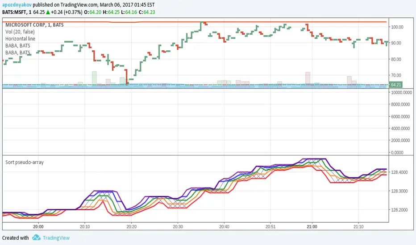The image size is (416, 245).
Task: Click the green 64.21 current price tag
Action: 395,85
